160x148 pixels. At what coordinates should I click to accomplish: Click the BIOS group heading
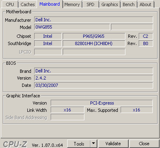11,63
